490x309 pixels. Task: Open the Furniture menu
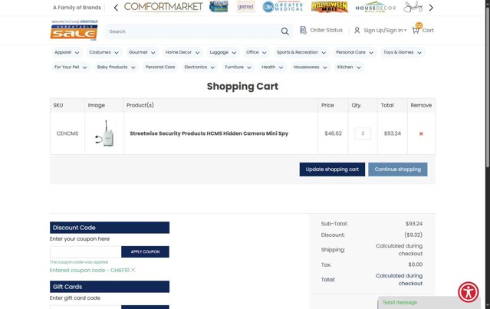click(x=238, y=67)
